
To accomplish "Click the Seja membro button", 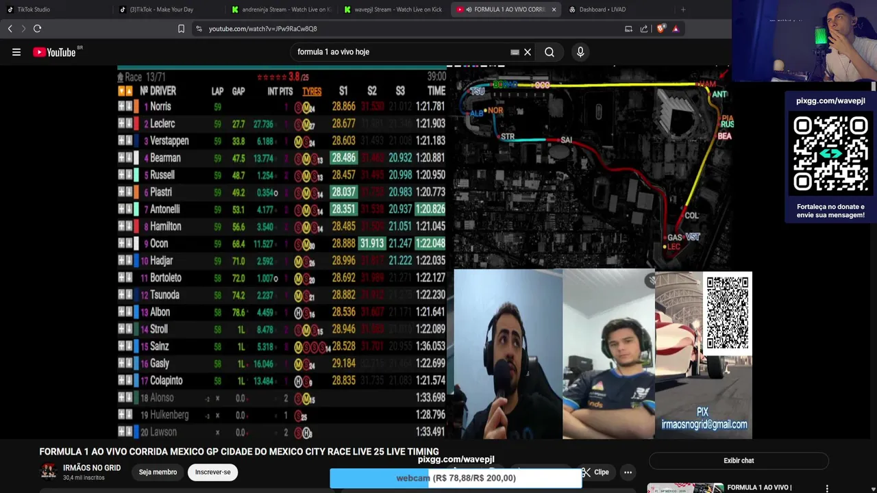I will coord(158,472).
